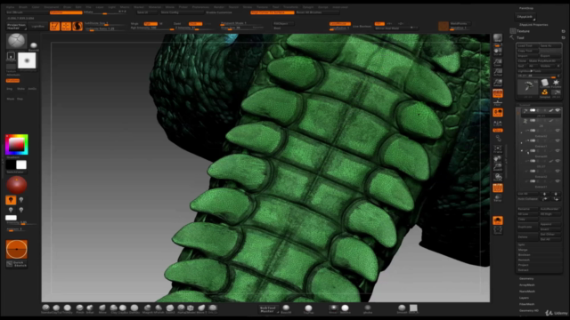
Task: Toggle the Floor grid
Action: coord(498,103)
